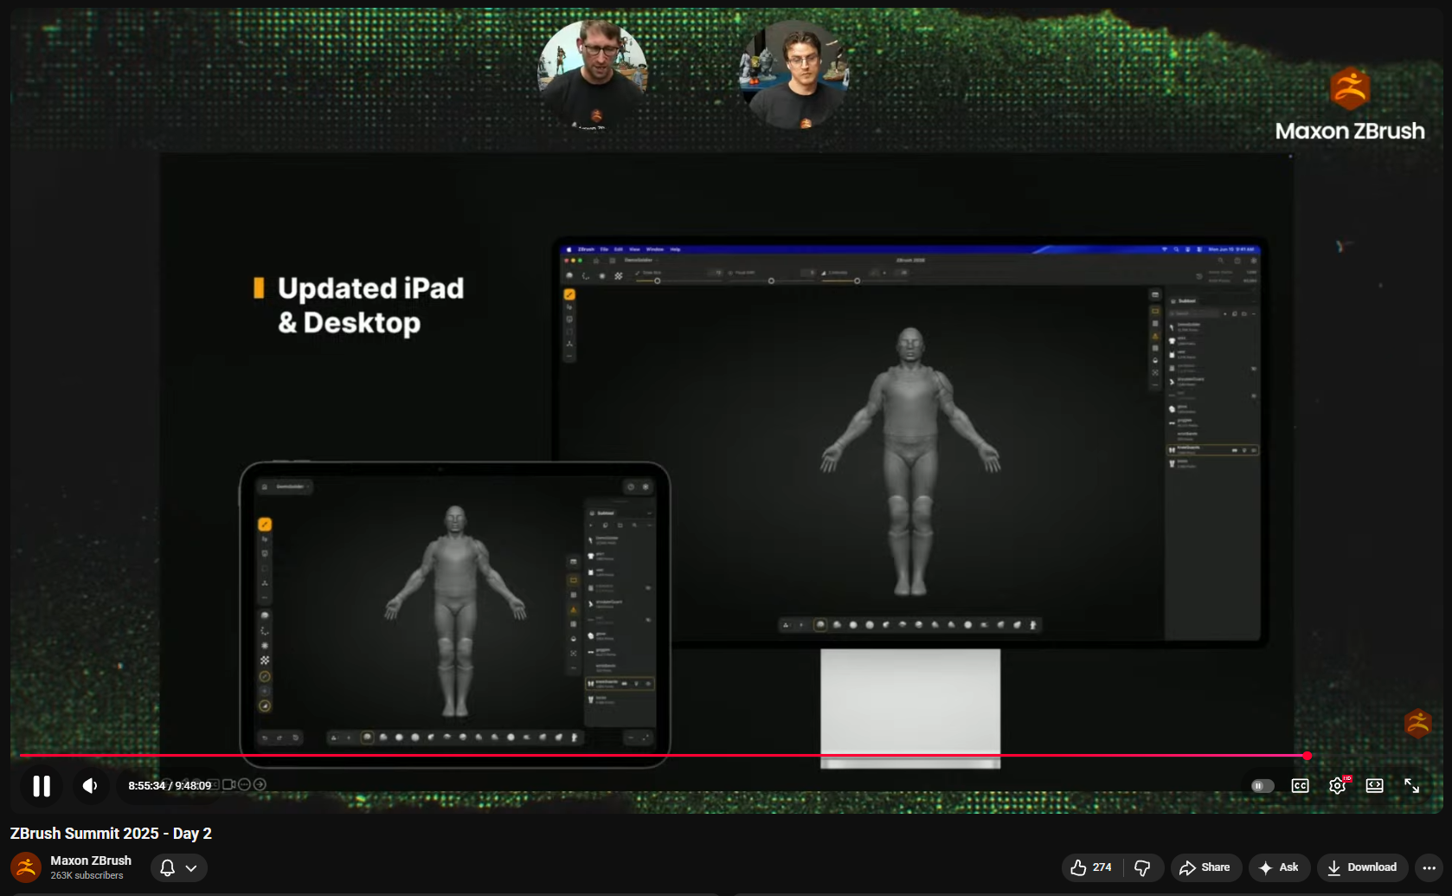The height and width of the screenshot is (896, 1452).
Task: Select the title "ZBrush Summit 2025 - Day 2"
Action: pyautogui.click(x=111, y=834)
